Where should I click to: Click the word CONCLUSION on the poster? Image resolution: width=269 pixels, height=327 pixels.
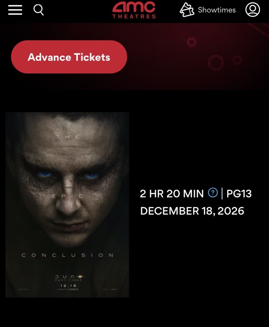(x=68, y=255)
